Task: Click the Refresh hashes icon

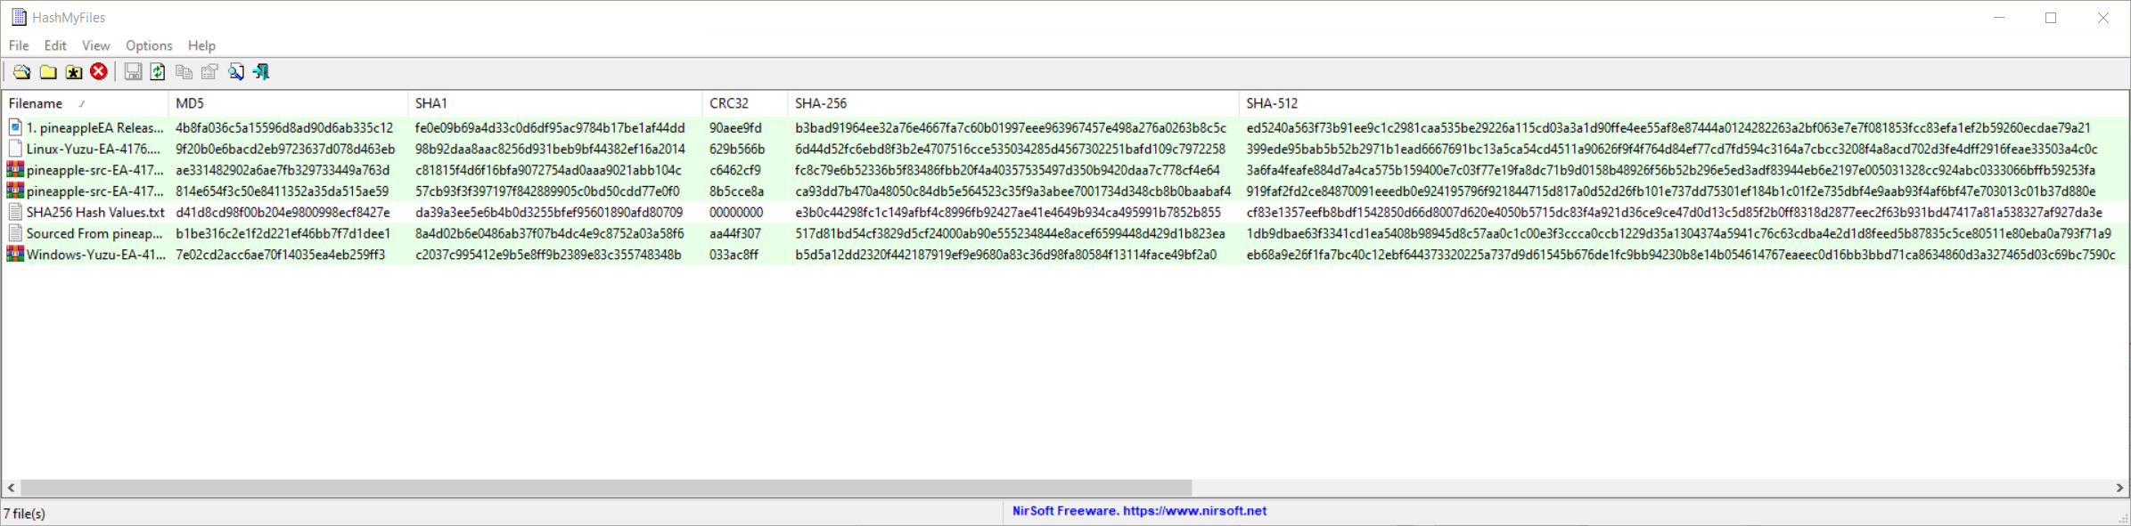Action: pos(158,72)
